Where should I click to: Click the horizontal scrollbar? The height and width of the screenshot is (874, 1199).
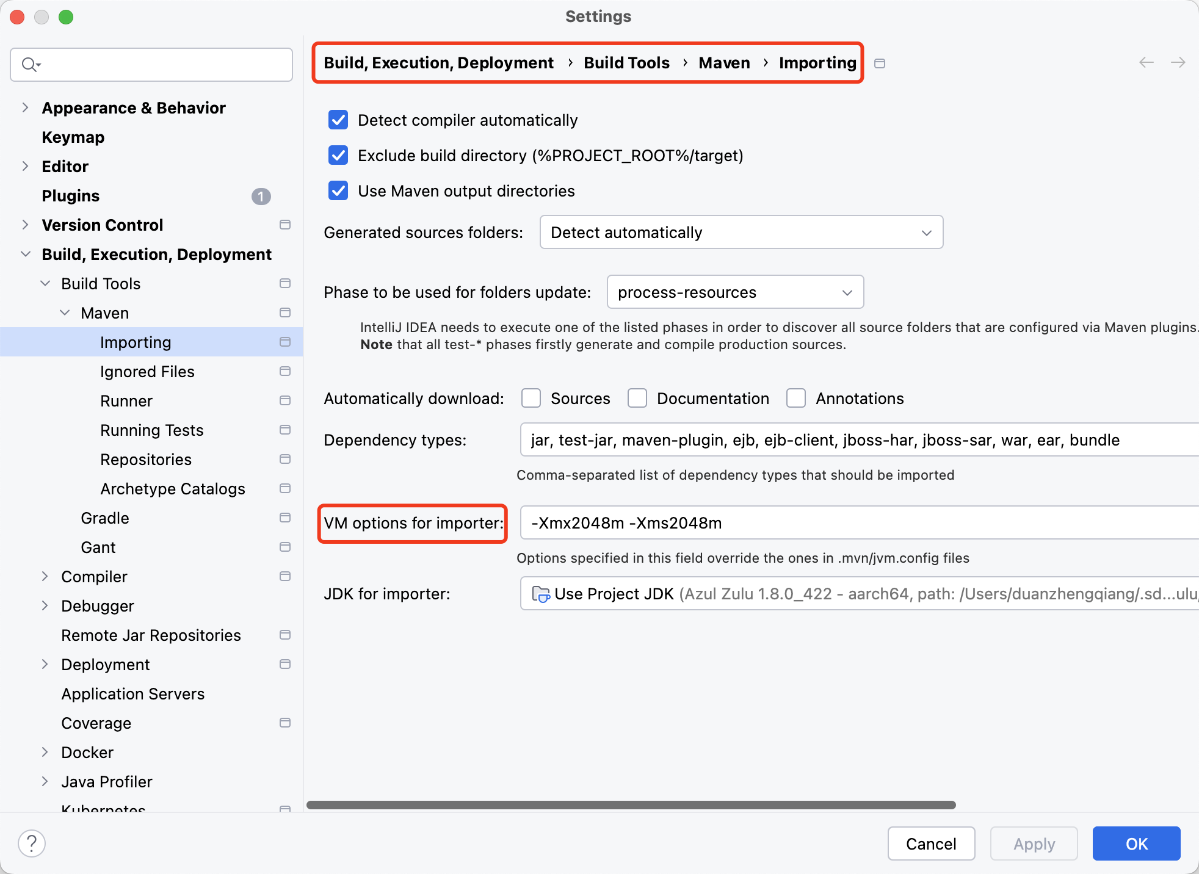click(631, 805)
